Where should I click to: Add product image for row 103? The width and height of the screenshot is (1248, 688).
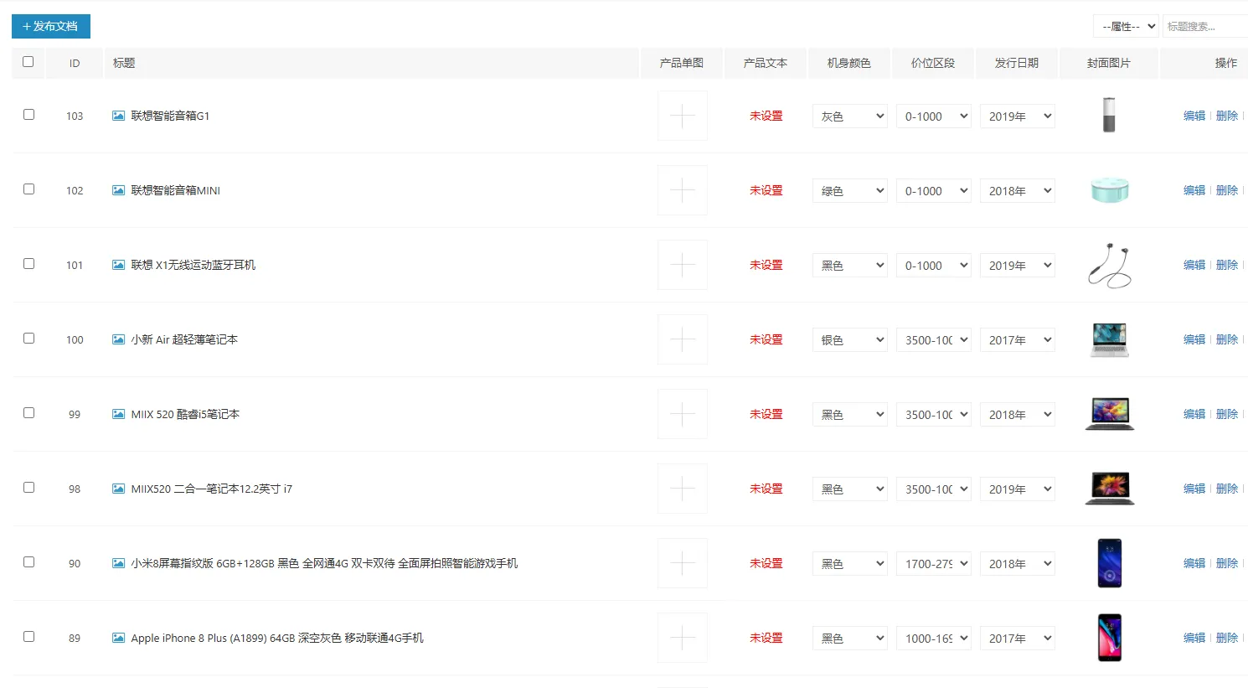click(683, 116)
